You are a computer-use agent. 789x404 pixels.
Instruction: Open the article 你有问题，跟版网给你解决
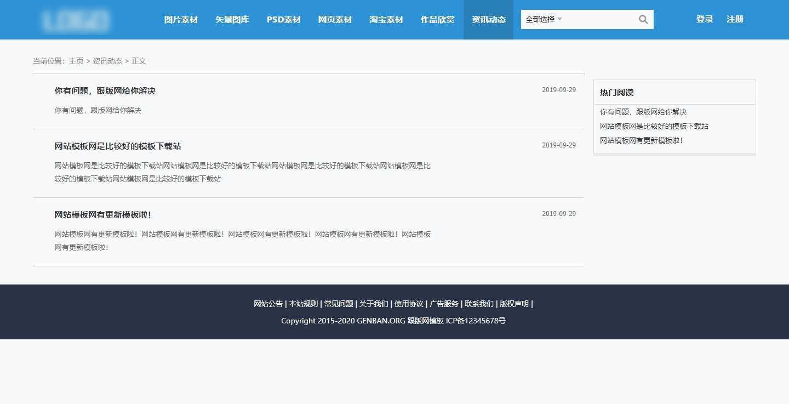pyautogui.click(x=105, y=90)
